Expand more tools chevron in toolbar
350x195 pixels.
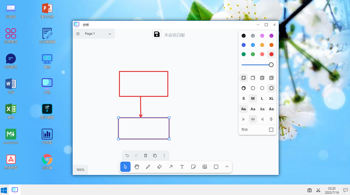click(227, 167)
